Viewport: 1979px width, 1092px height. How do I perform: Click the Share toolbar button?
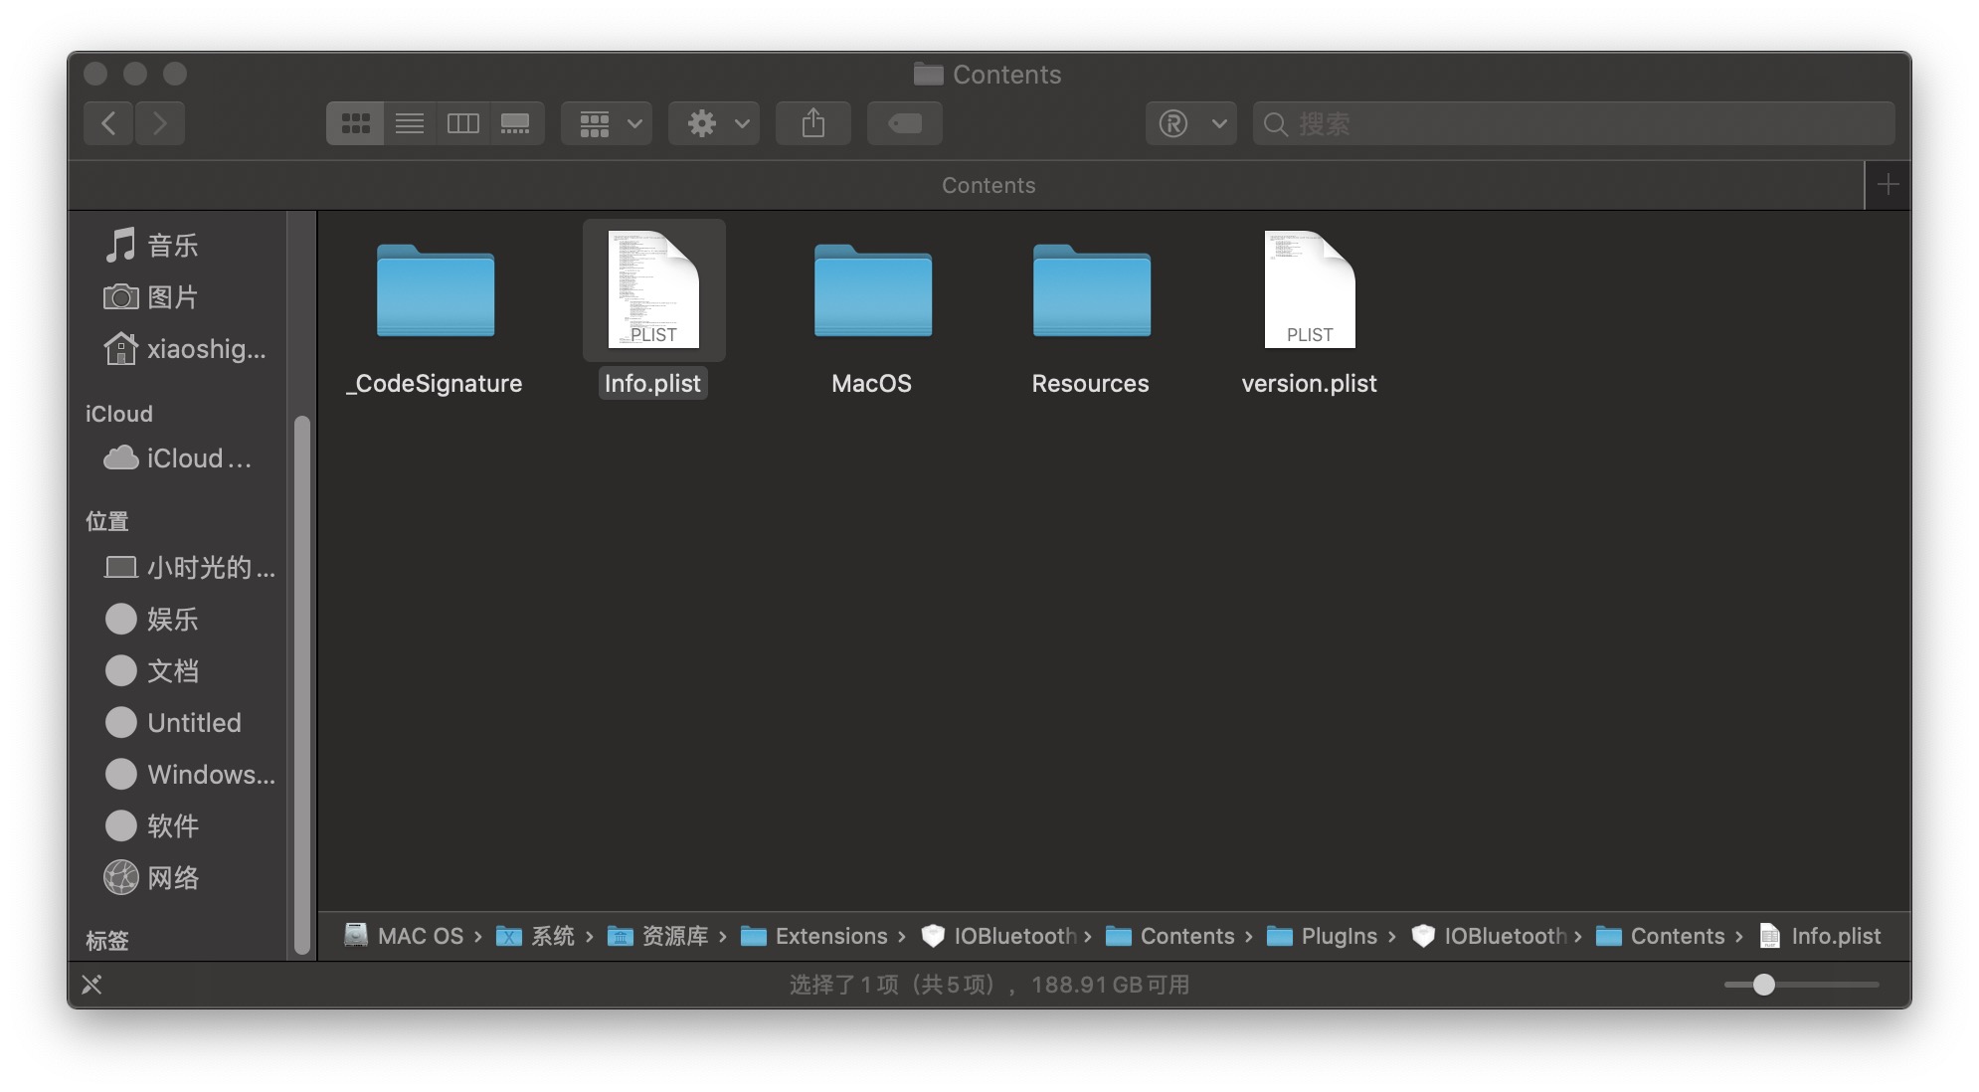[812, 123]
